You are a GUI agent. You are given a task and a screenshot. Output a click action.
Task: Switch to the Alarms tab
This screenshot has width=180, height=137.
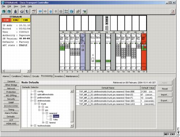6,76
